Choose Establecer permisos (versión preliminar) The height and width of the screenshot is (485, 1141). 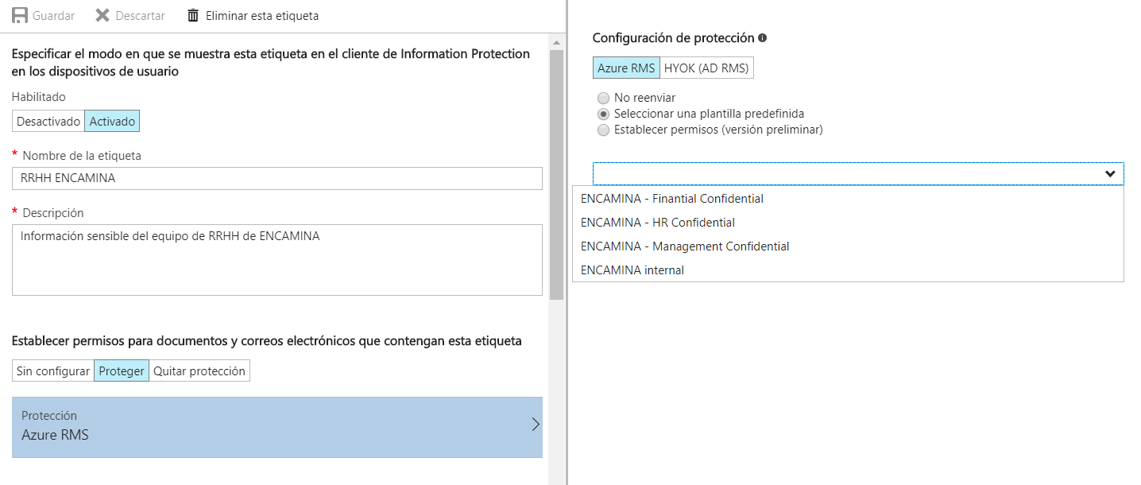[604, 130]
